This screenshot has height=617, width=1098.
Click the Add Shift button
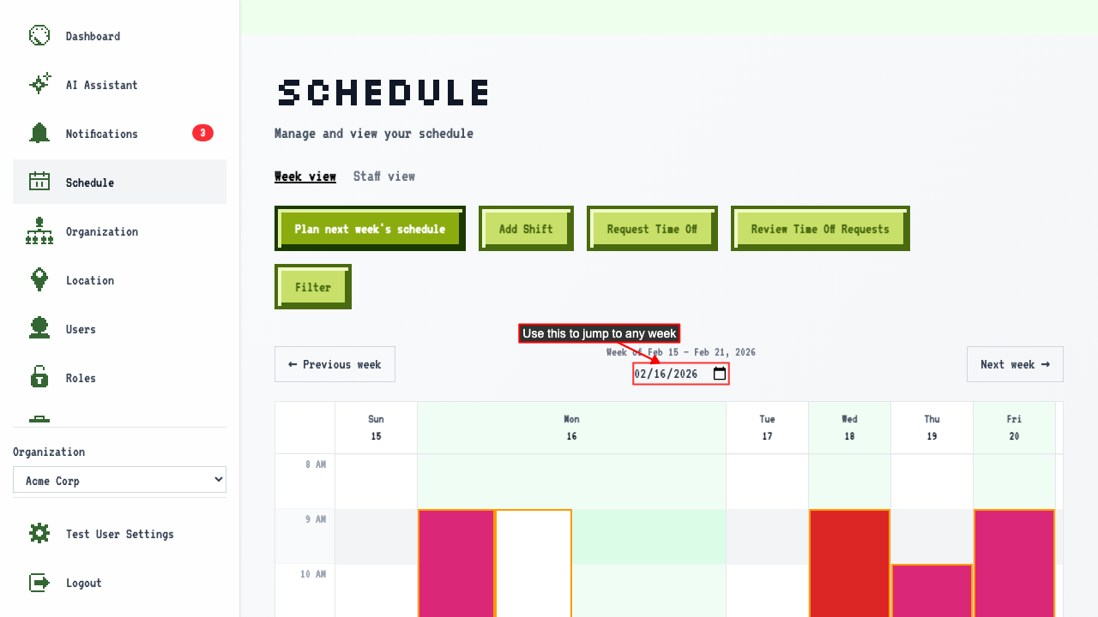click(526, 229)
